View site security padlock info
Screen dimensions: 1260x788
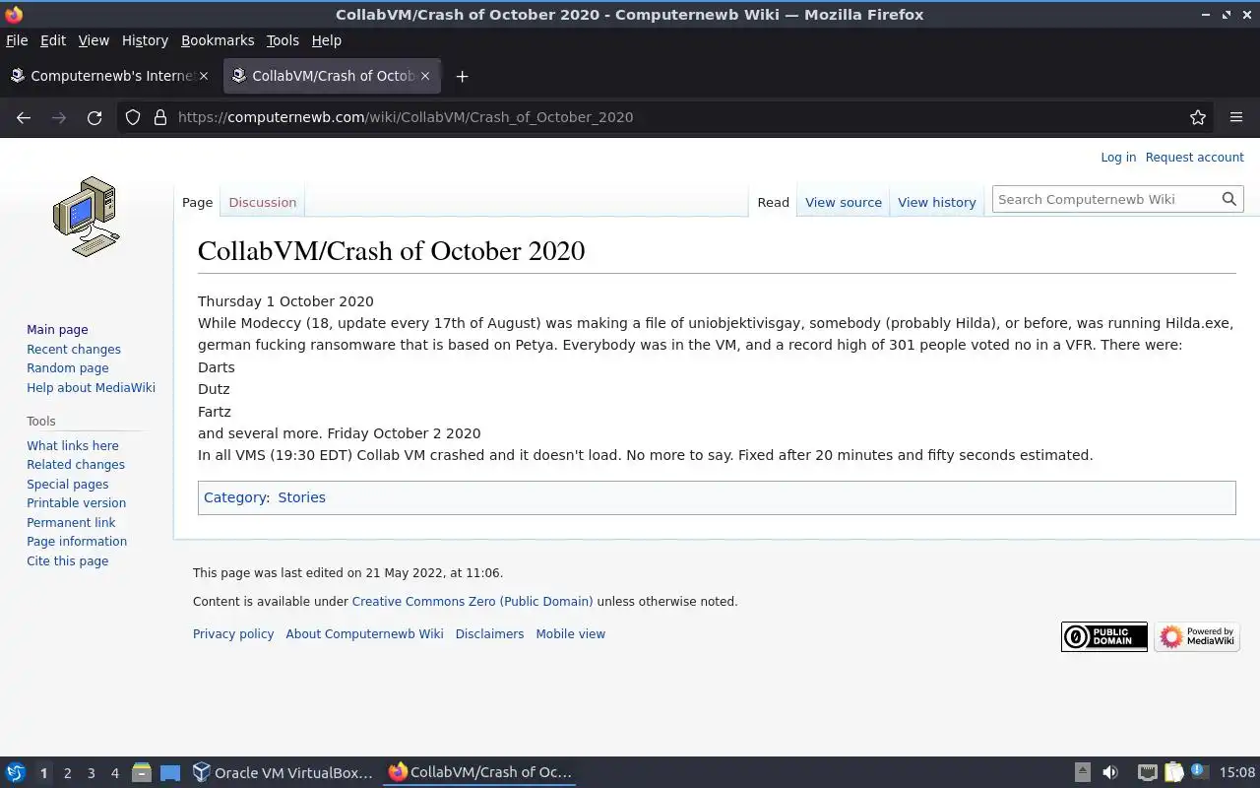(160, 117)
